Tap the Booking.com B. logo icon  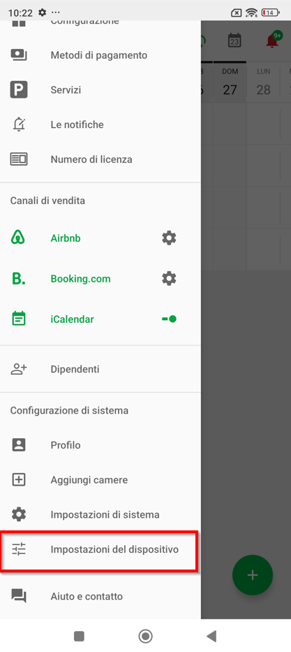click(x=18, y=279)
